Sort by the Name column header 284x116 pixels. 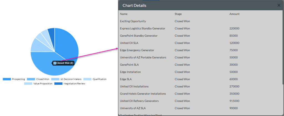coord(124,14)
